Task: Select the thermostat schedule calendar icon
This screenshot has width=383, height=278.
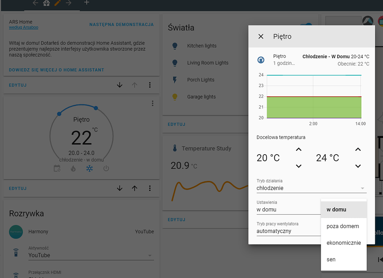Action: pyautogui.click(x=57, y=168)
